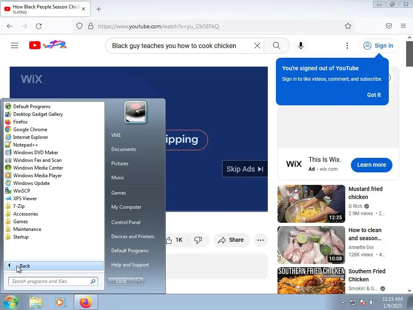Image resolution: width=413 pixels, height=310 pixels.
Task: Open Devices and Printers
Action: [x=132, y=237]
